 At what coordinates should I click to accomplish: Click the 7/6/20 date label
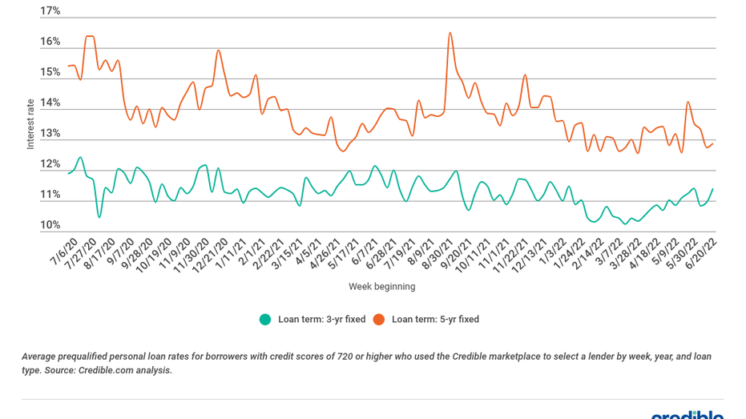pos(64,251)
